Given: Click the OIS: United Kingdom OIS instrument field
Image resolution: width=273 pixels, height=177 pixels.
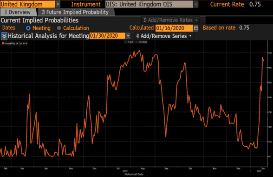Looking at the screenshot, I should pyautogui.click(x=149, y=4).
